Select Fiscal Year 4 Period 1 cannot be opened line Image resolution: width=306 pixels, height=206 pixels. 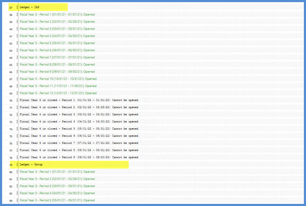point(79,100)
